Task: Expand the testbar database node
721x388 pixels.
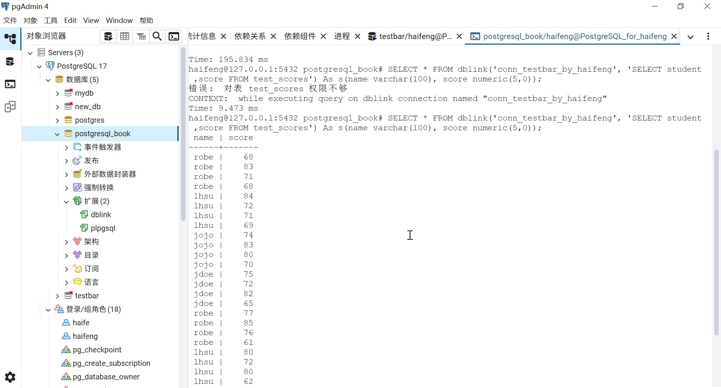Action: (57, 296)
